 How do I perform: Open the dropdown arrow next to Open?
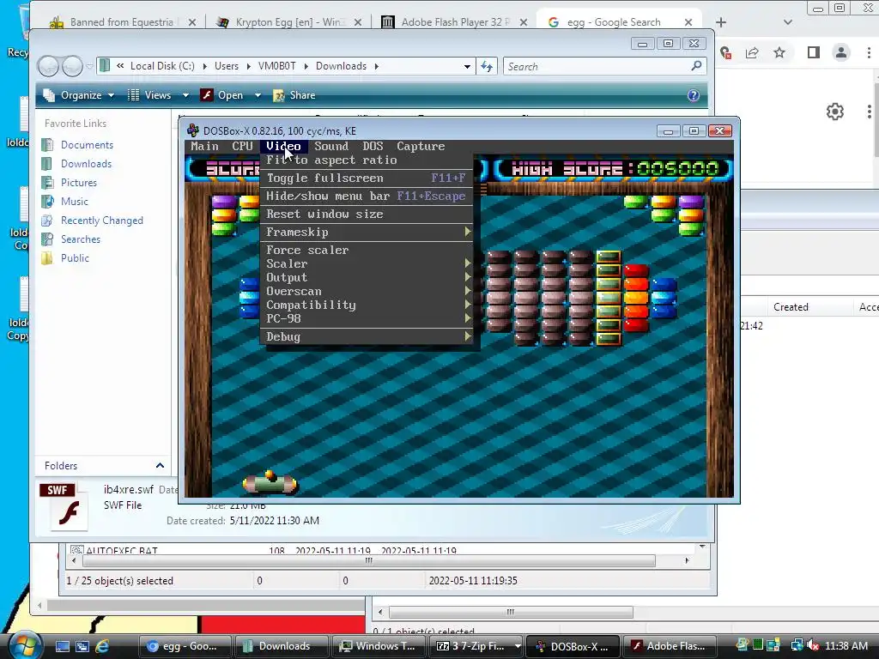tap(258, 95)
